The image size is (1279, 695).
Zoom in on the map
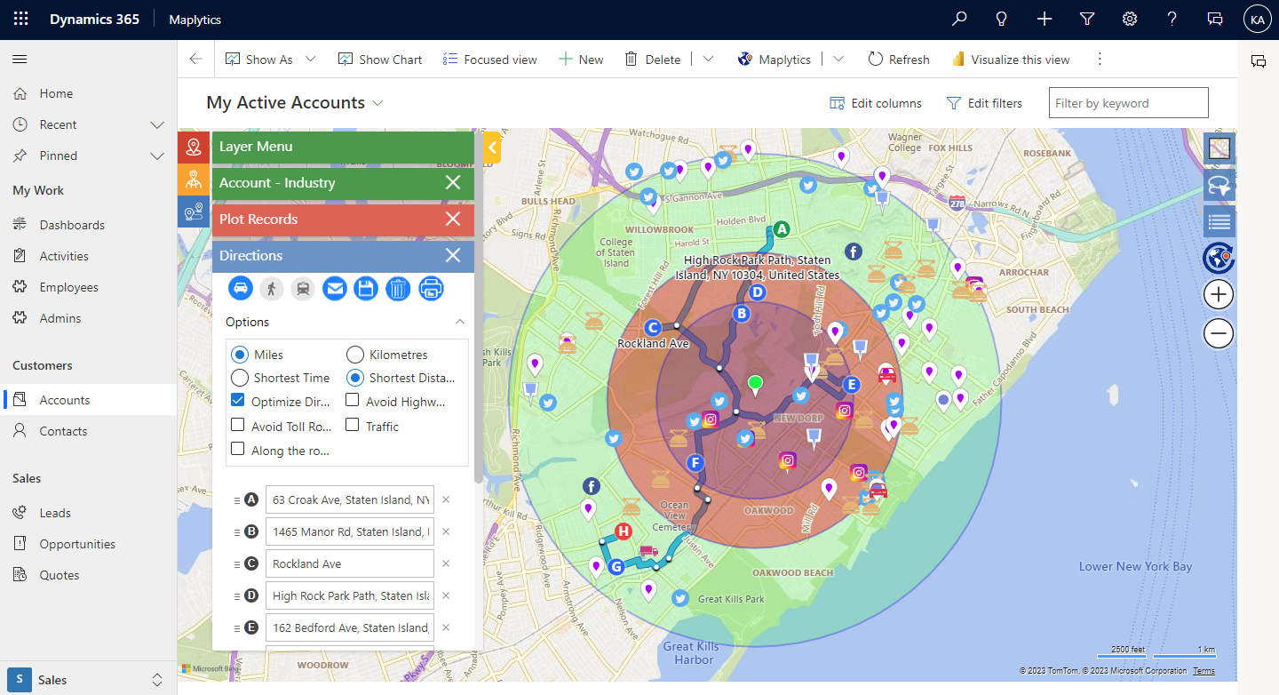pyautogui.click(x=1219, y=294)
